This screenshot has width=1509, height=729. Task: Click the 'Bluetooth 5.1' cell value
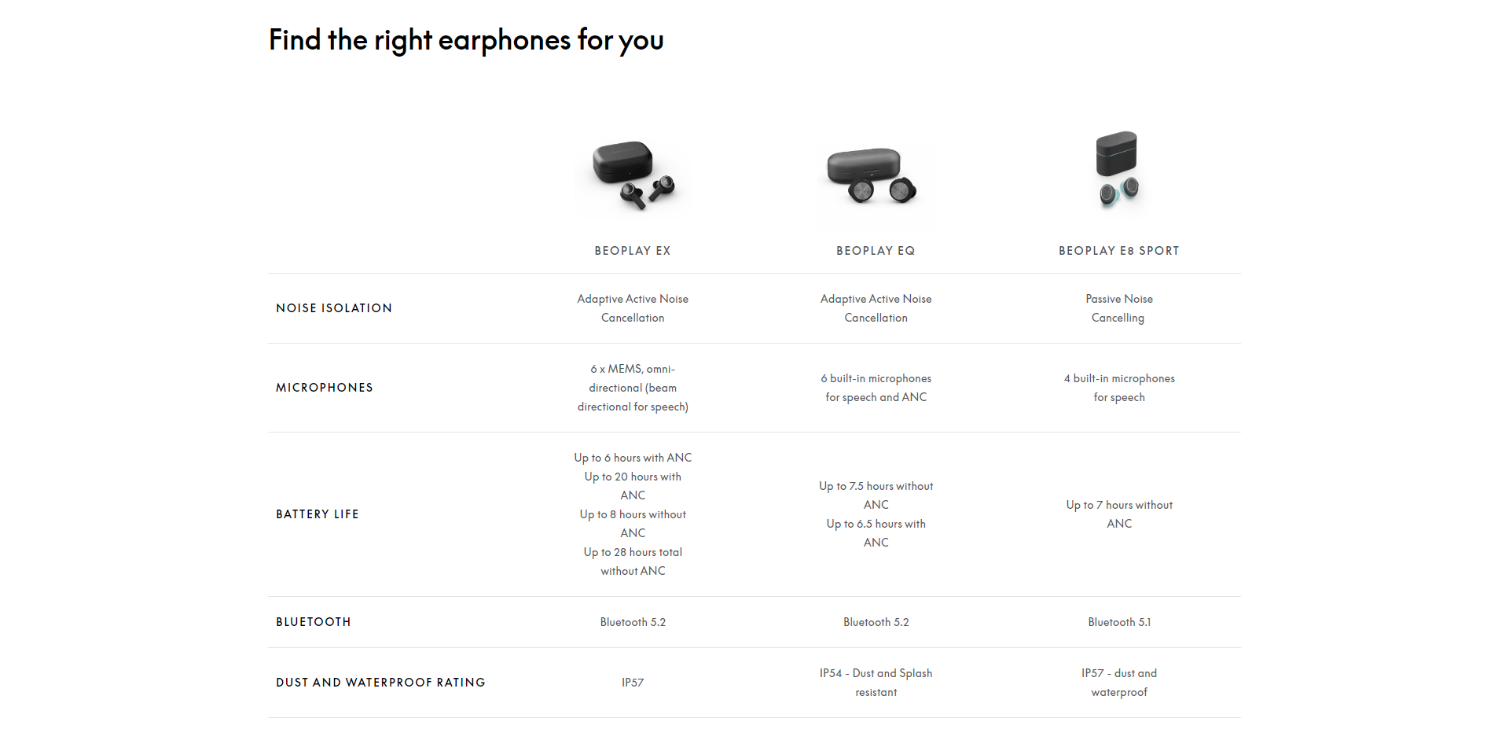point(1119,622)
